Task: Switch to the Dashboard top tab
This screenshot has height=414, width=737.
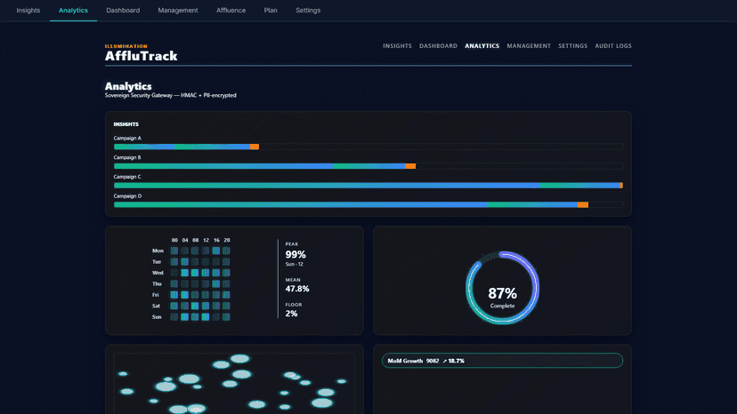Action: tap(123, 11)
